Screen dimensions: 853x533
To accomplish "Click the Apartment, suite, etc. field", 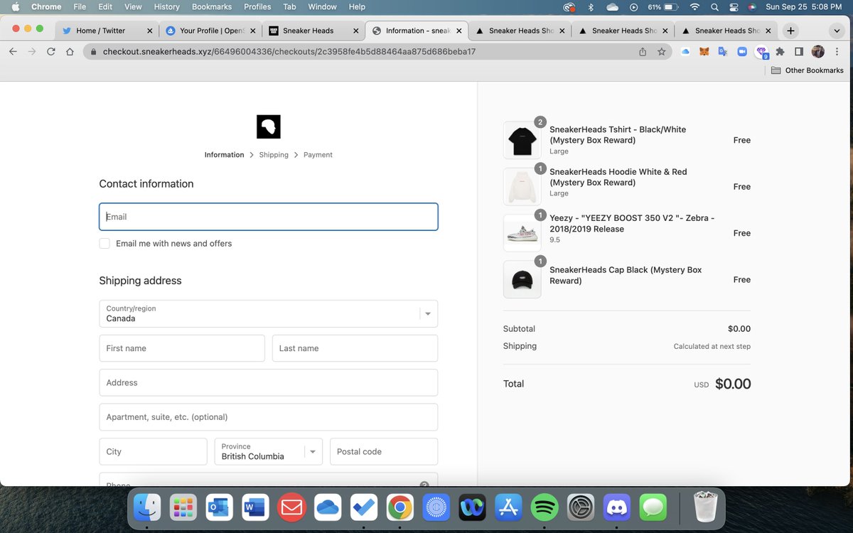I will pyautogui.click(x=269, y=417).
